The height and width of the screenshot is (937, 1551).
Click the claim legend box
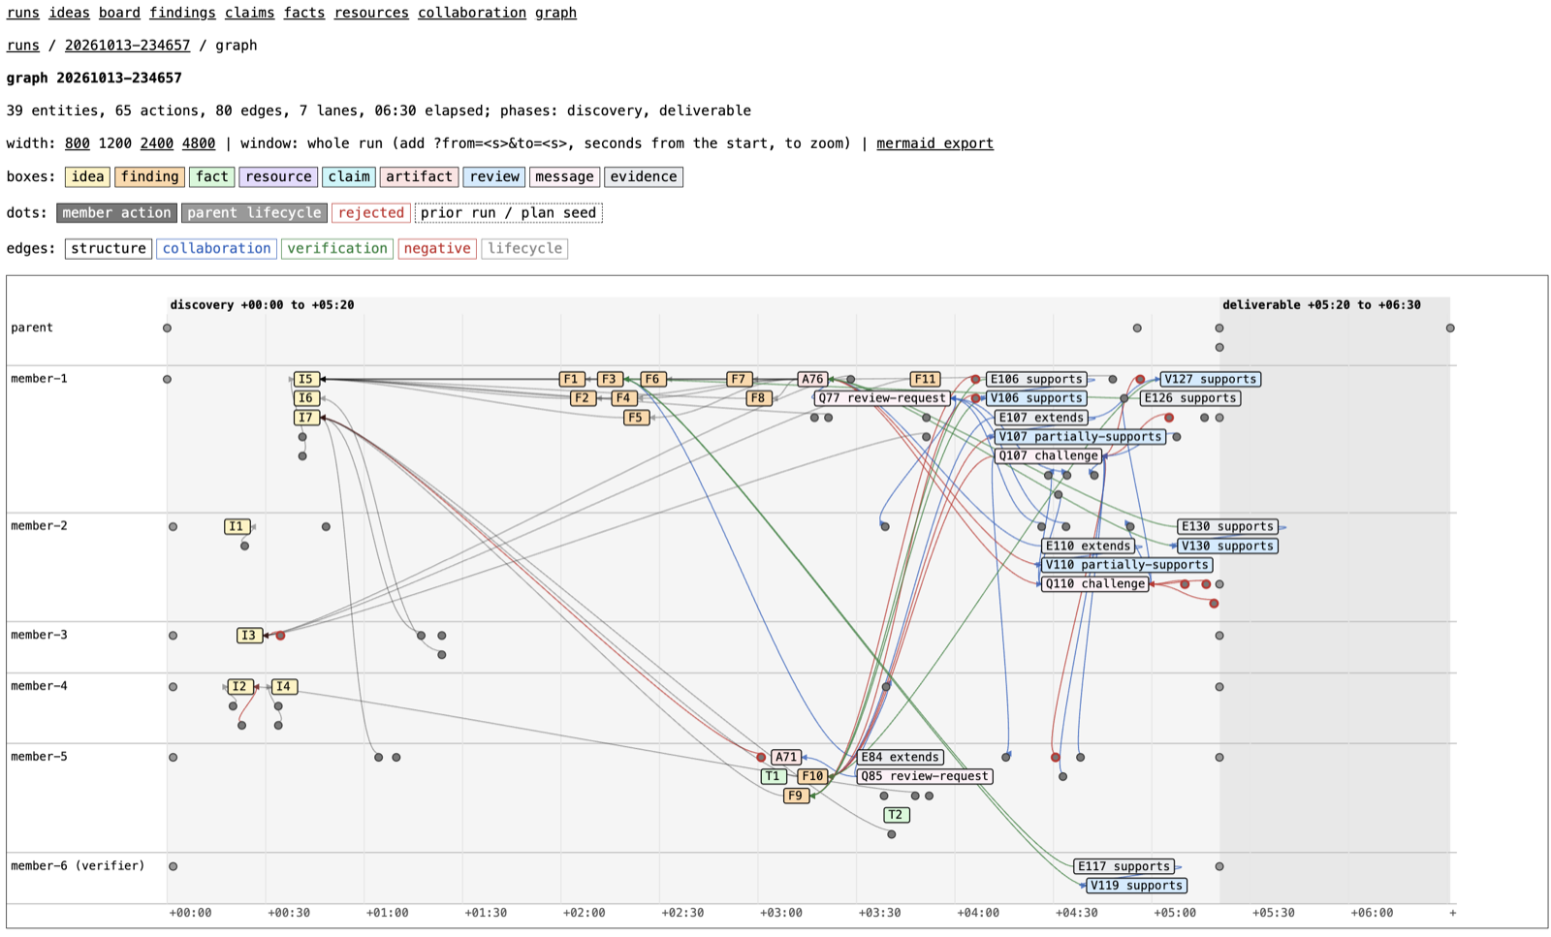[x=348, y=176]
